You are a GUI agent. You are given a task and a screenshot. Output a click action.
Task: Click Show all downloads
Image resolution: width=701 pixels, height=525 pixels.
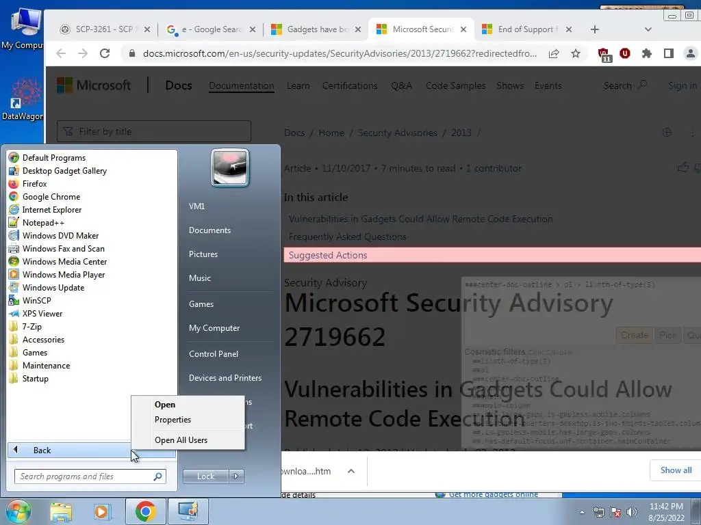pyautogui.click(x=676, y=470)
